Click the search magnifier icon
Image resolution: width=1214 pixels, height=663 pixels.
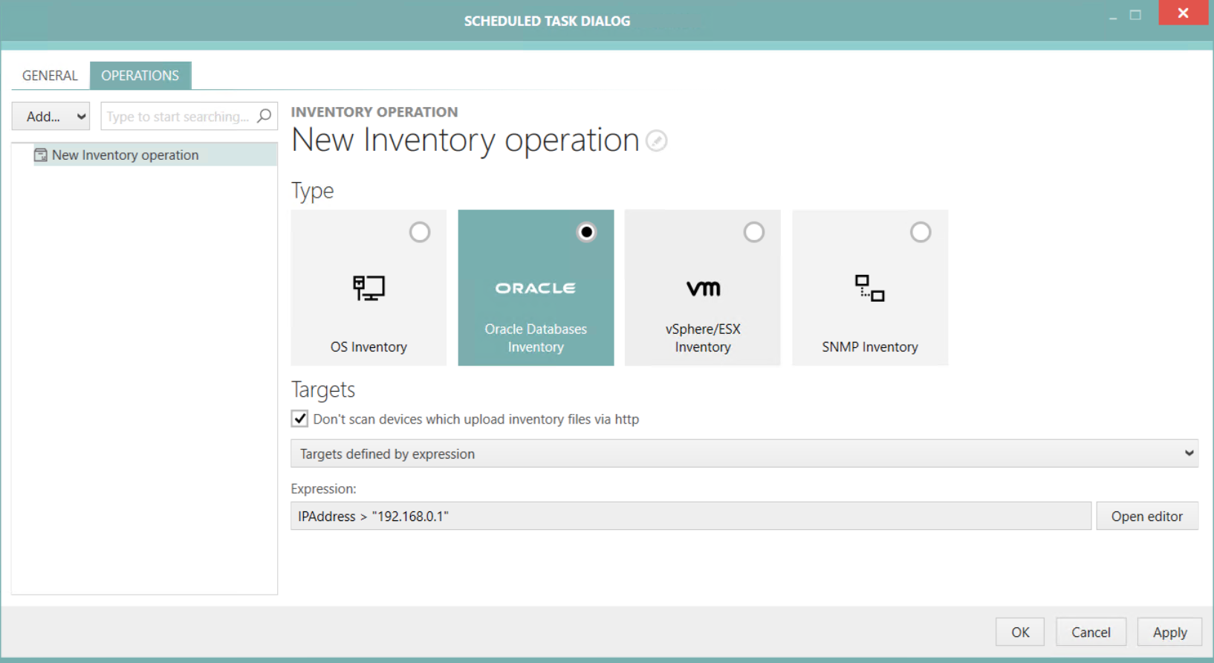(x=264, y=116)
